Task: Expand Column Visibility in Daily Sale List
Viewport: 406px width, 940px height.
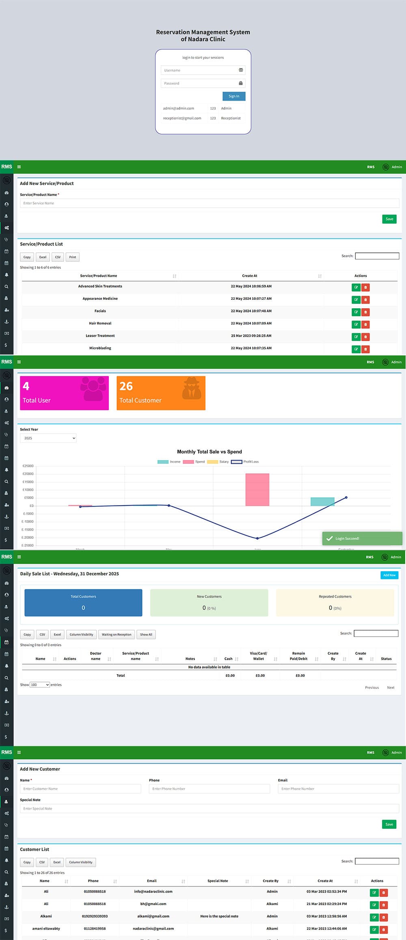Action: (81, 635)
